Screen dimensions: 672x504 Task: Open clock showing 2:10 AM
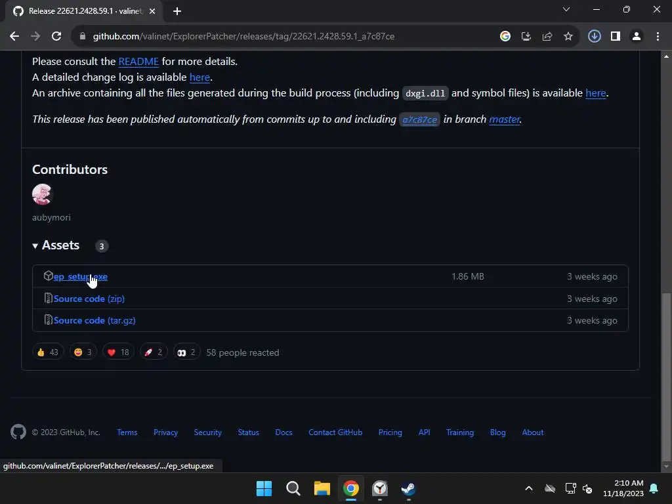coord(623,488)
